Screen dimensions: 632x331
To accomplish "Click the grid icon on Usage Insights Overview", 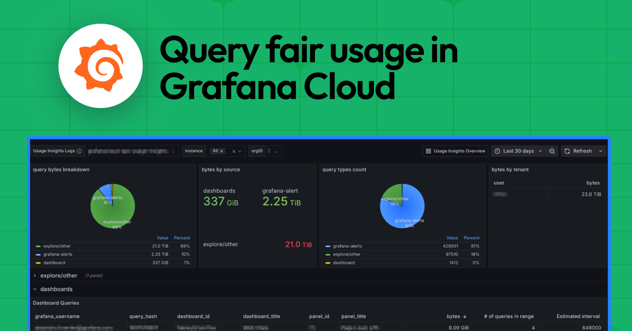I will [x=428, y=151].
